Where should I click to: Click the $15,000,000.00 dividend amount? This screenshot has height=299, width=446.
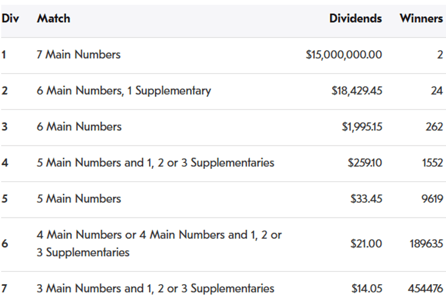click(x=344, y=55)
